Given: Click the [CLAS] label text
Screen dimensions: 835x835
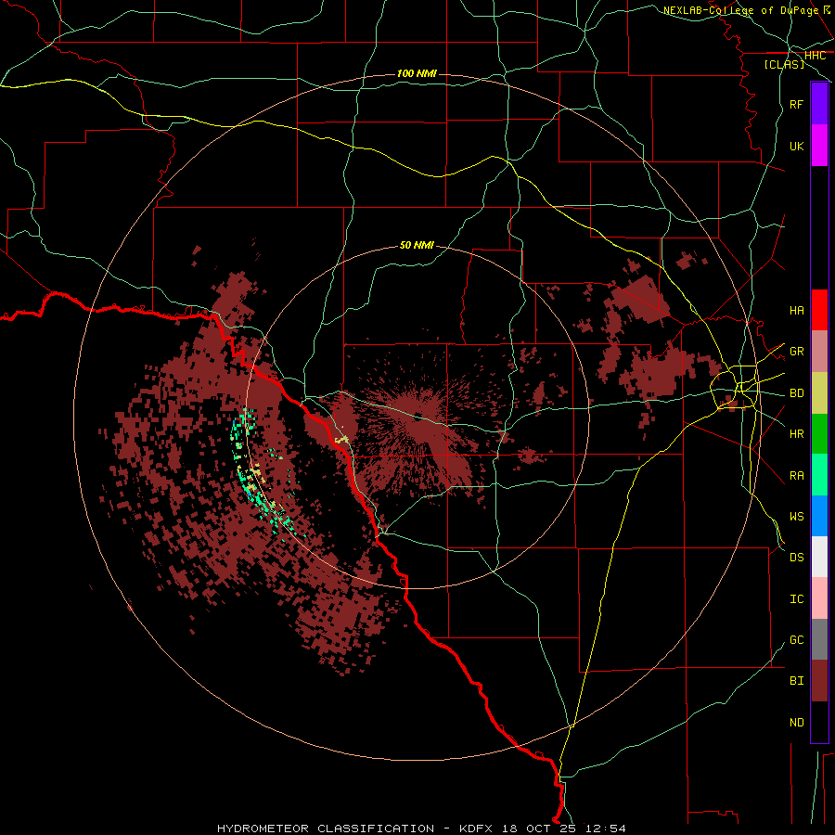Looking at the screenshot, I should click(784, 64).
